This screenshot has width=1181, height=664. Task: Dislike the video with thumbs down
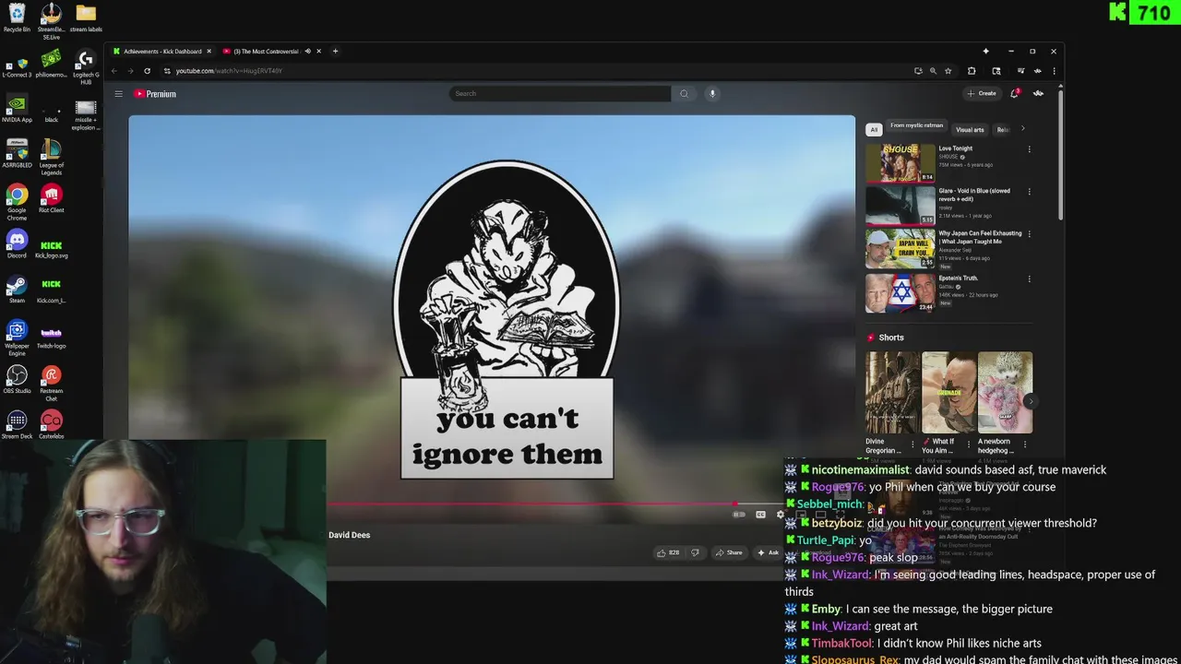[x=695, y=552]
